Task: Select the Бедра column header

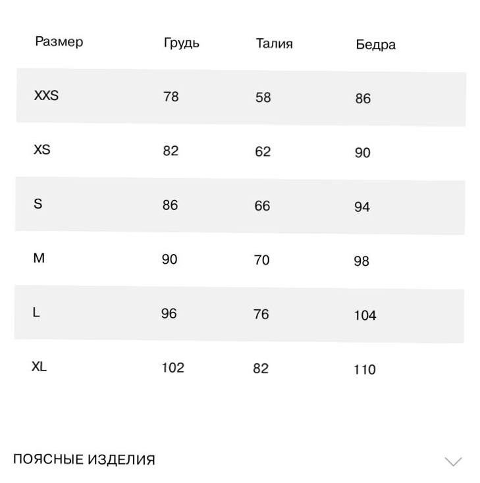Action: pyautogui.click(x=376, y=45)
